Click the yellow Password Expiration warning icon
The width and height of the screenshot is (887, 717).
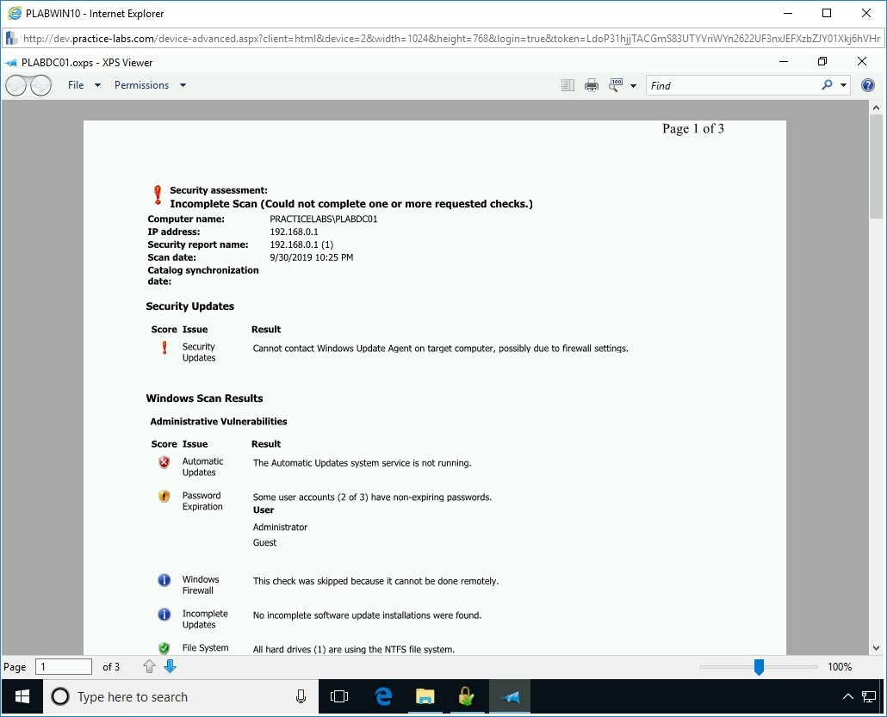pos(164,497)
